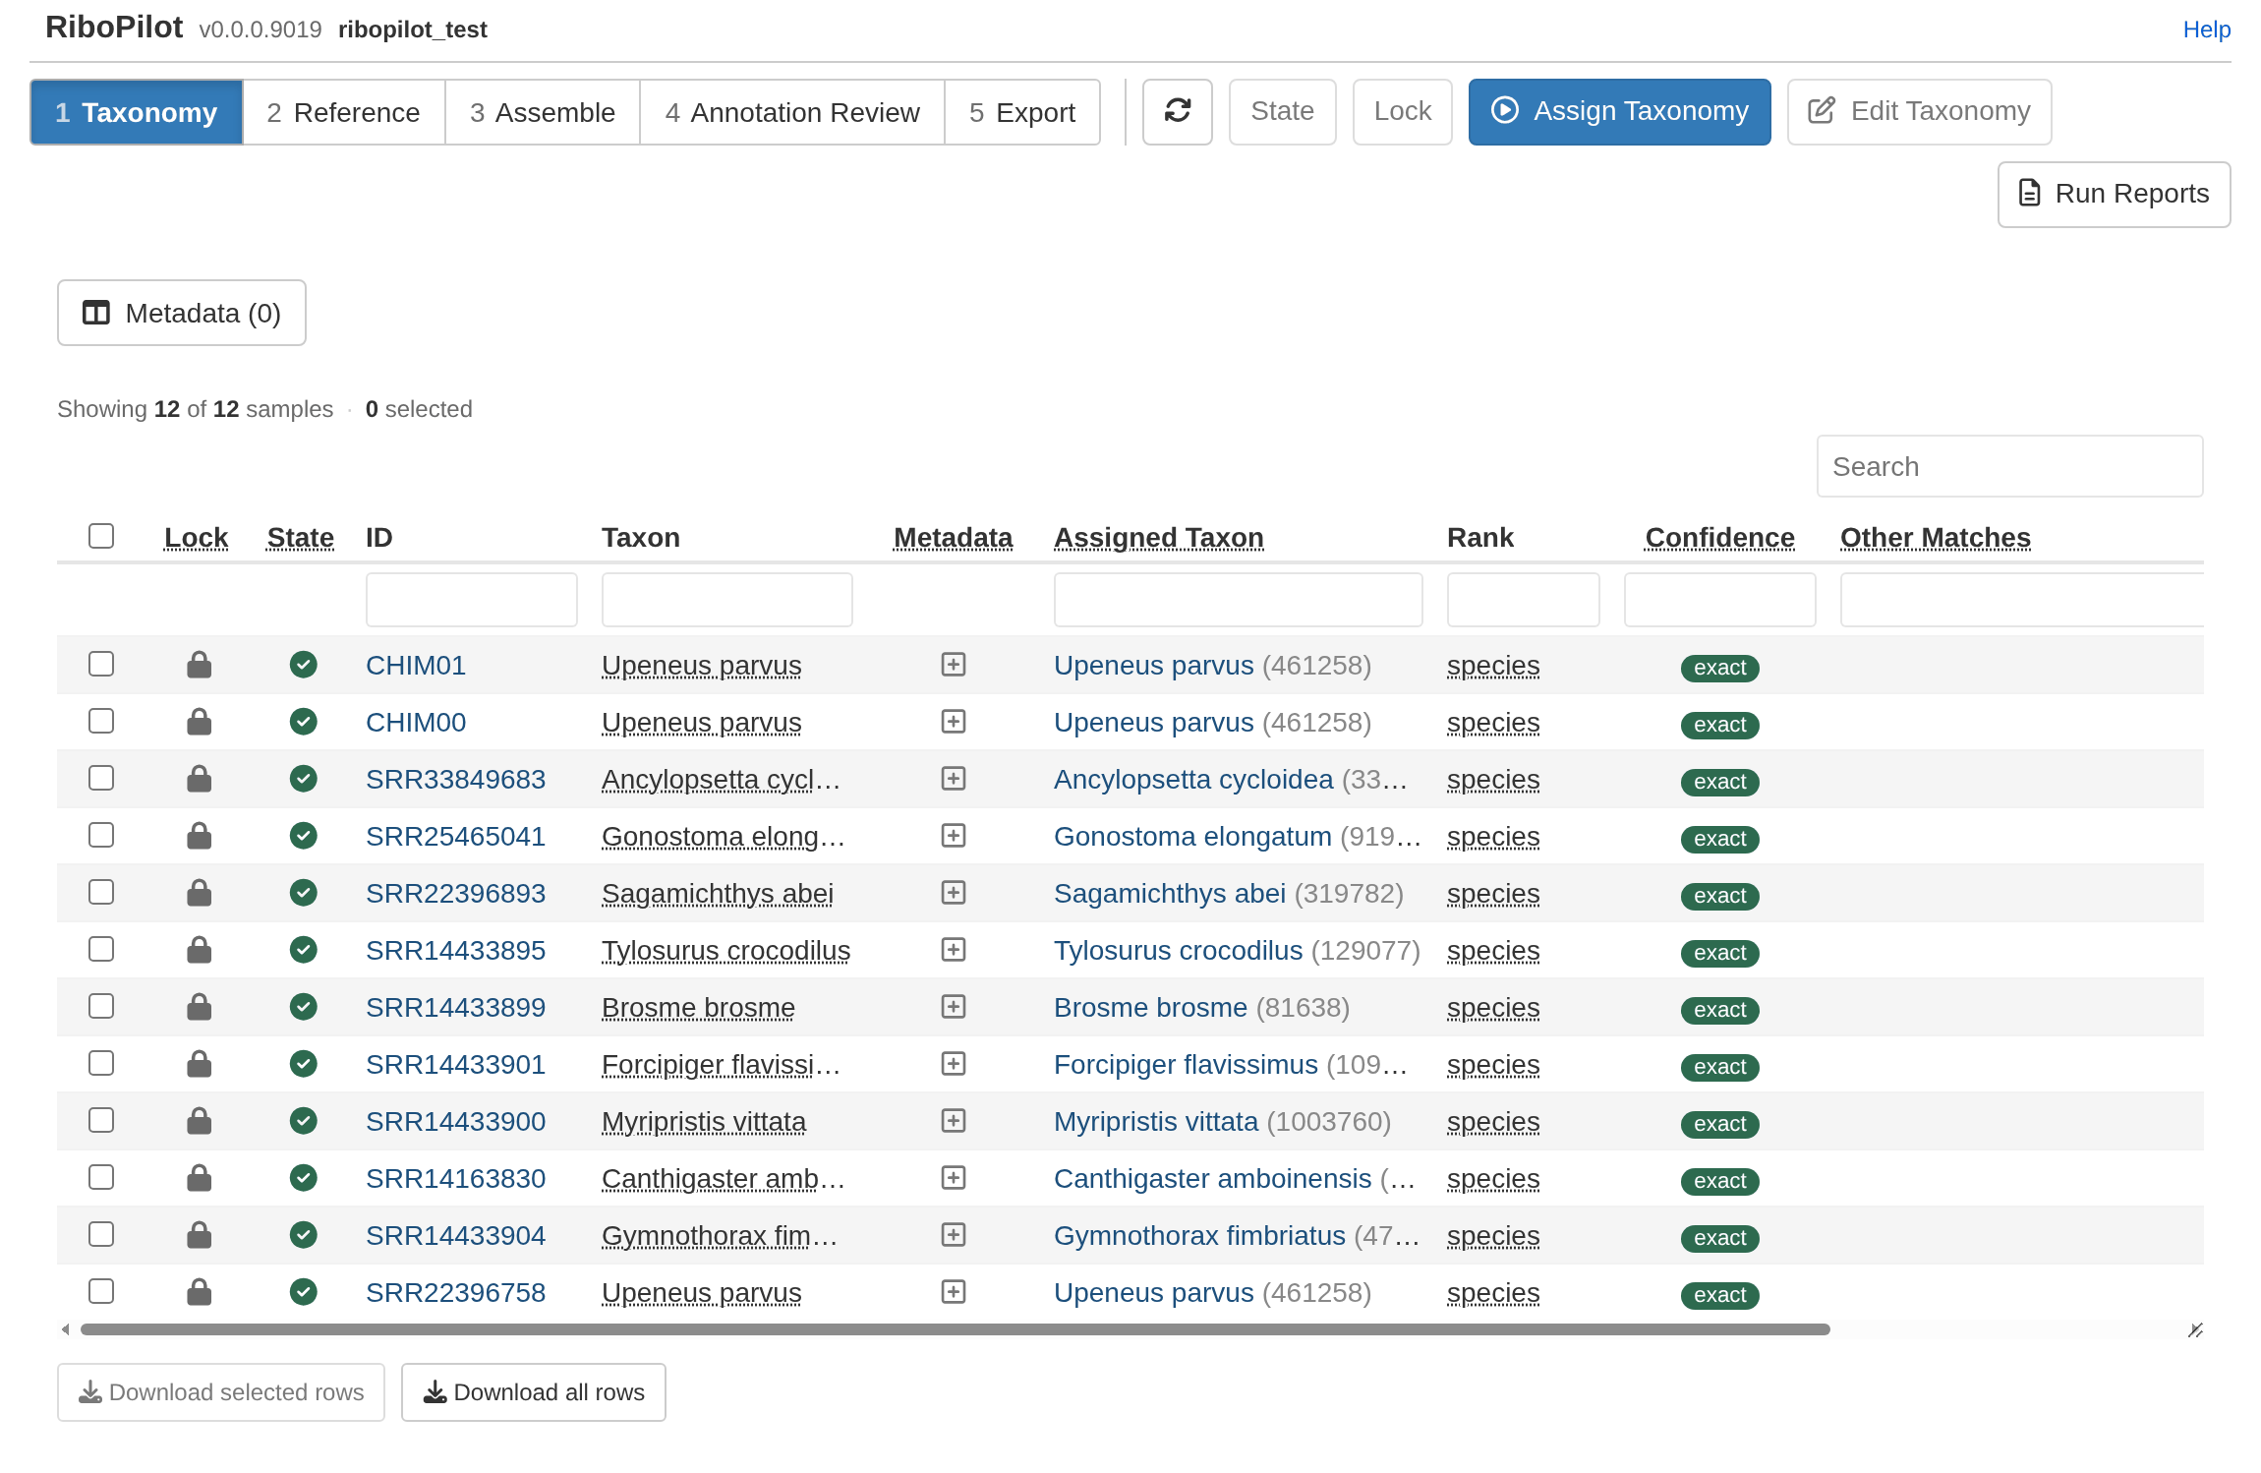The width and height of the screenshot is (2261, 1473).
Task: Click the state checkmark for SRR14433904
Action: (x=304, y=1235)
